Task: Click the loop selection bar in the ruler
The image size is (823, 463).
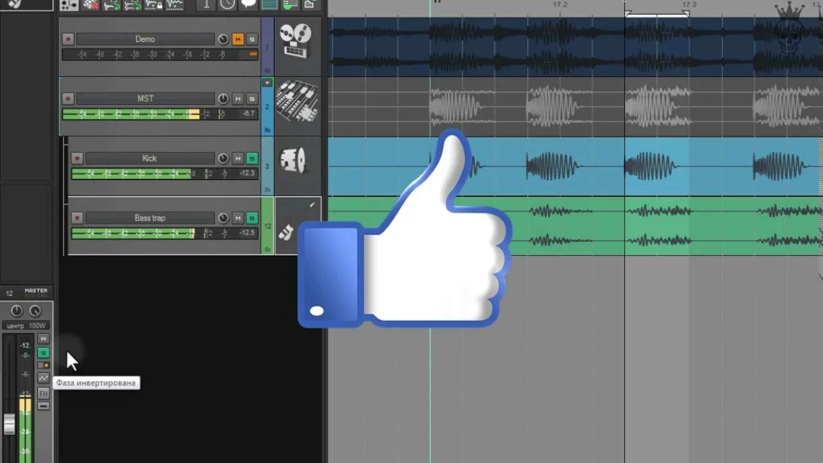Action: [657, 14]
